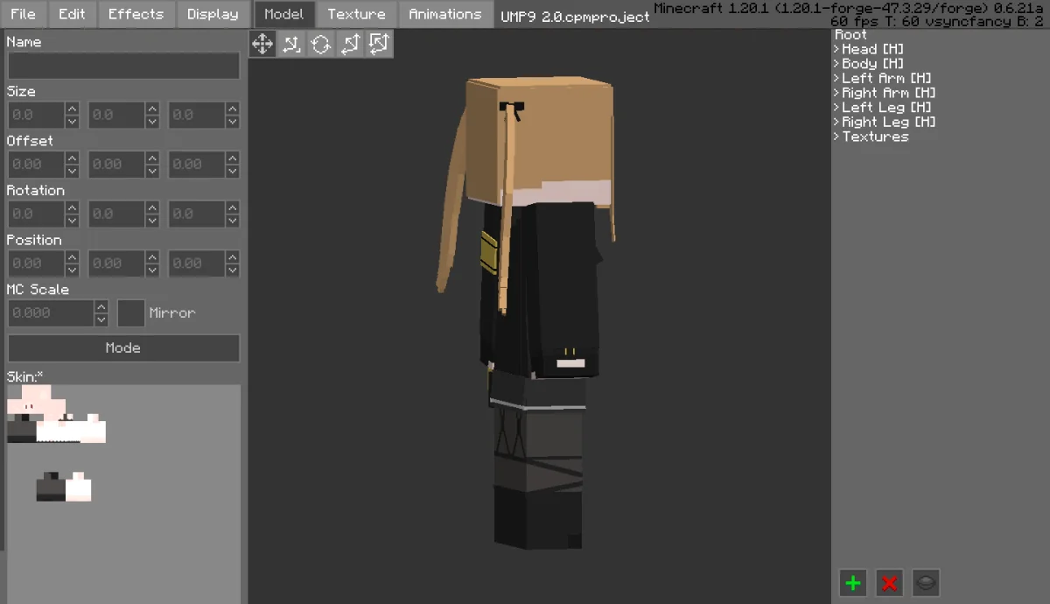Click the MC Scale value field

coord(51,313)
